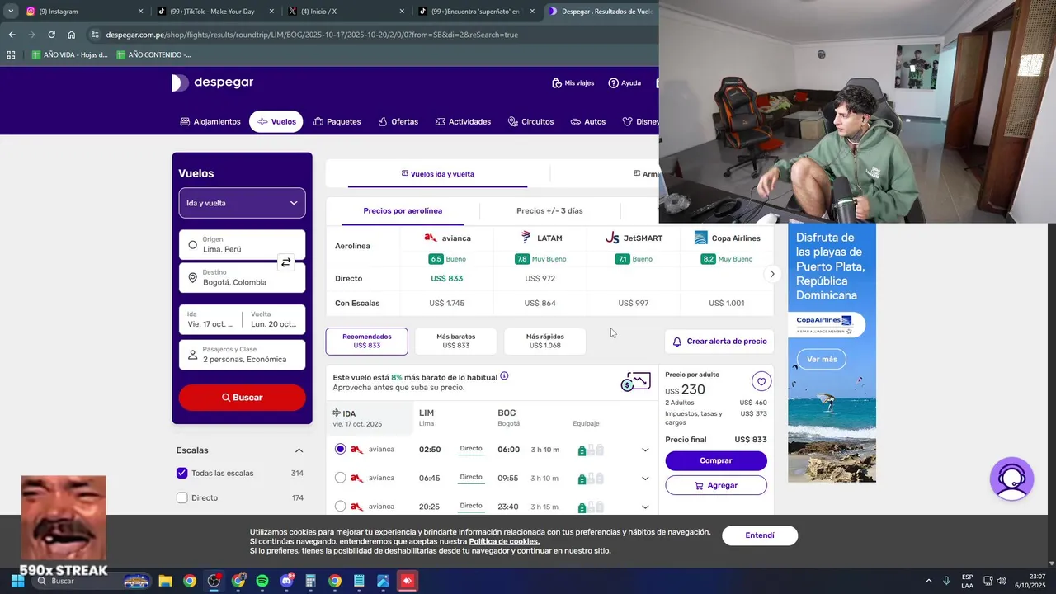Check the Directo filter checkbox
1056x594 pixels.
pos(182,497)
